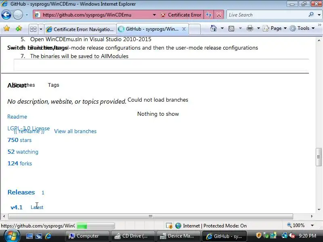Click the 100% zoom level button
The height and width of the screenshot is (242, 323).
pos(296,225)
